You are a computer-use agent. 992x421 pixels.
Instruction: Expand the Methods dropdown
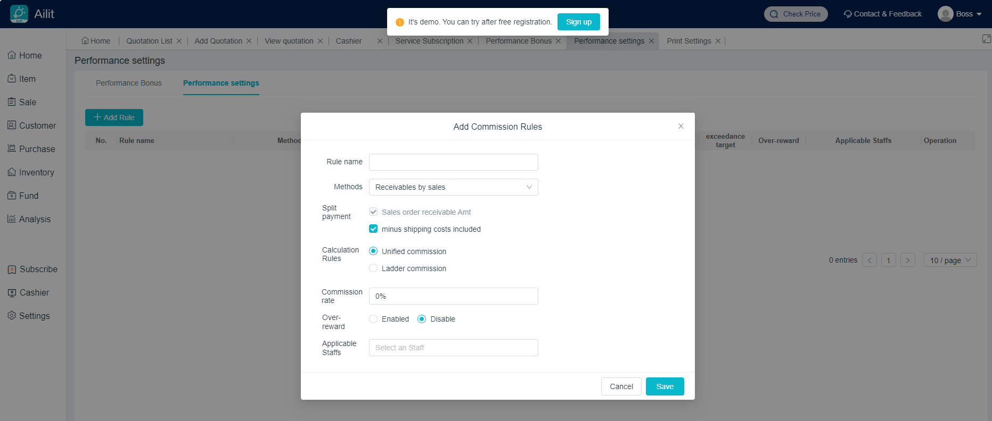(x=453, y=187)
